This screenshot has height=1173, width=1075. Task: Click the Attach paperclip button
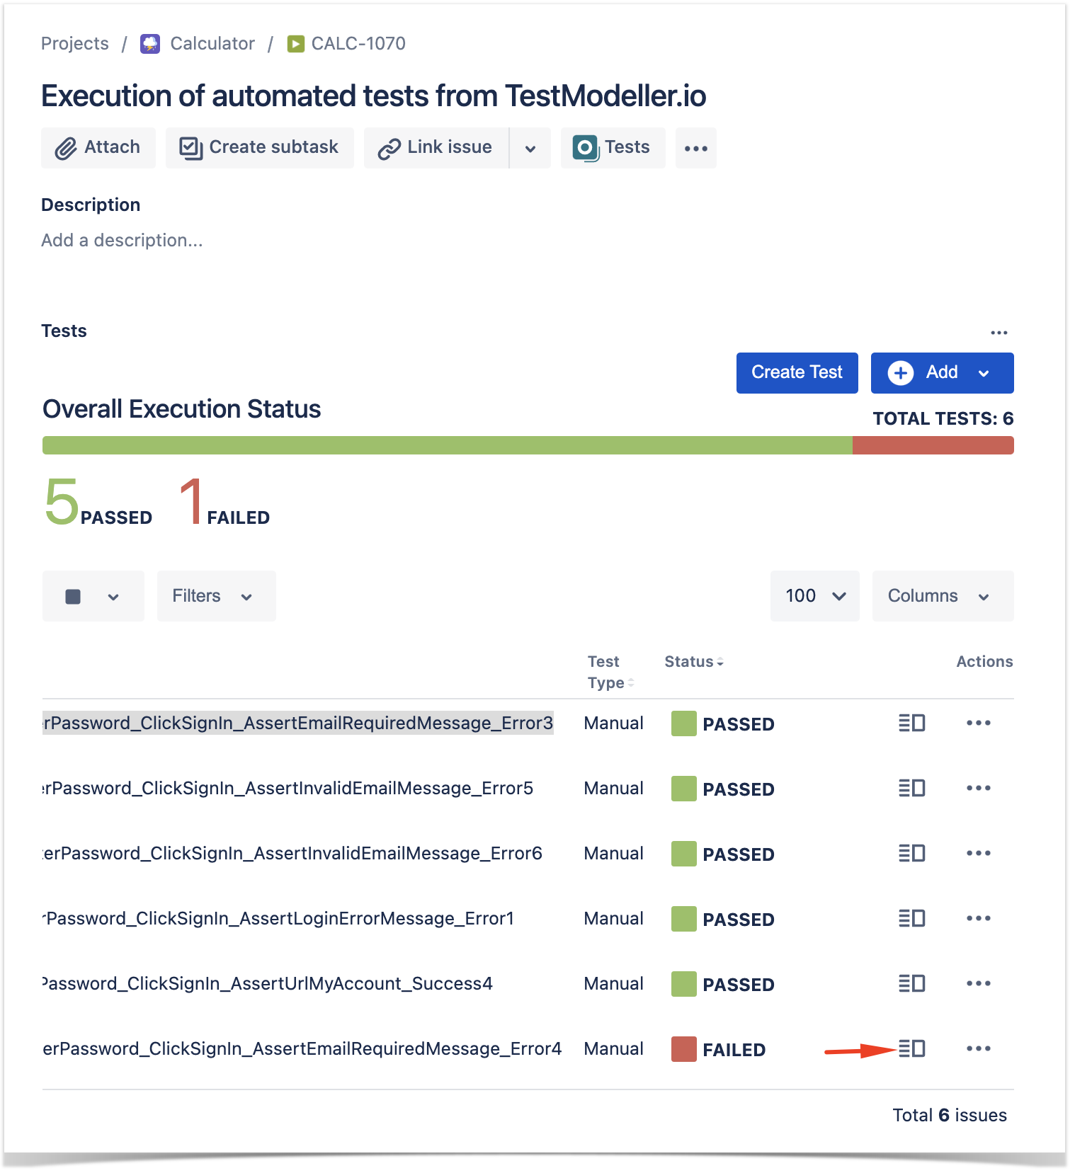tap(98, 148)
